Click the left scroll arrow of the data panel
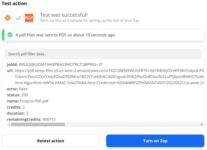The width and height of the screenshot is (207, 150). click(x=9, y=124)
